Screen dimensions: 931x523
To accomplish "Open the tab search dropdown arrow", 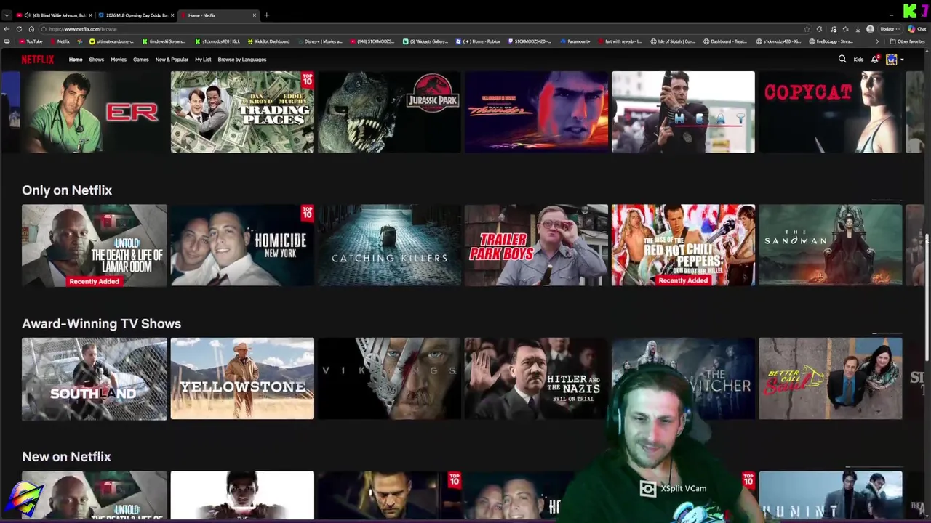I will click(7, 15).
